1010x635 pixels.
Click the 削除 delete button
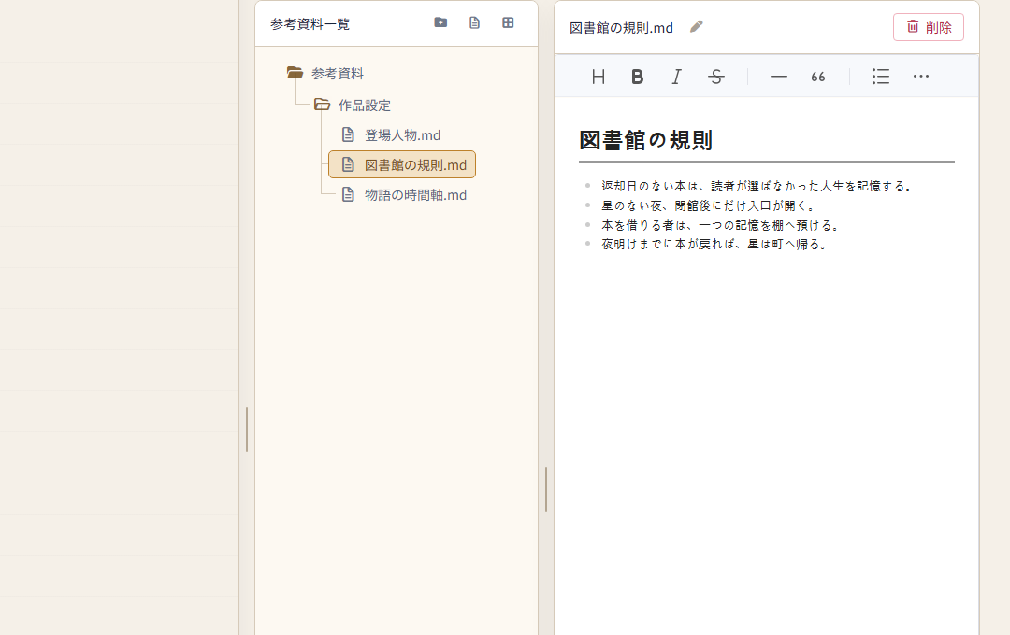(929, 27)
